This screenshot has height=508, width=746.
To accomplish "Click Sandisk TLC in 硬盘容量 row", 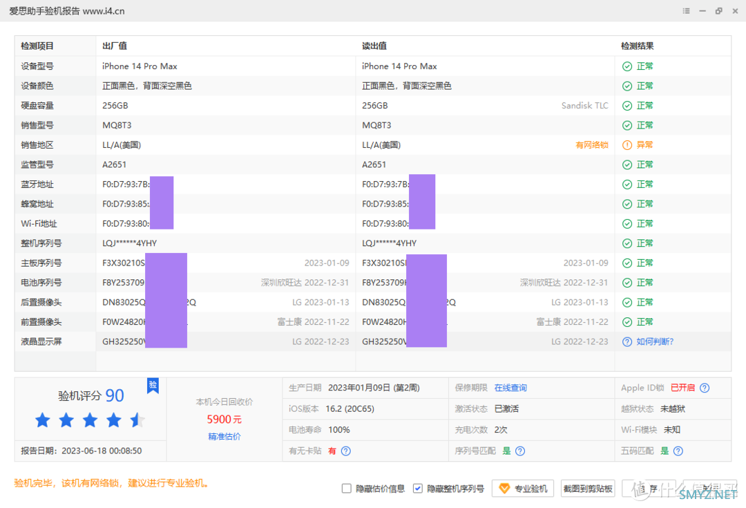I will pyautogui.click(x=585, y=106).
